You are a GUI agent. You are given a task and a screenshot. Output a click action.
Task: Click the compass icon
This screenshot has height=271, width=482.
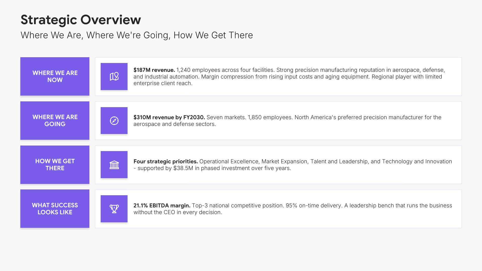pos(114,121)
